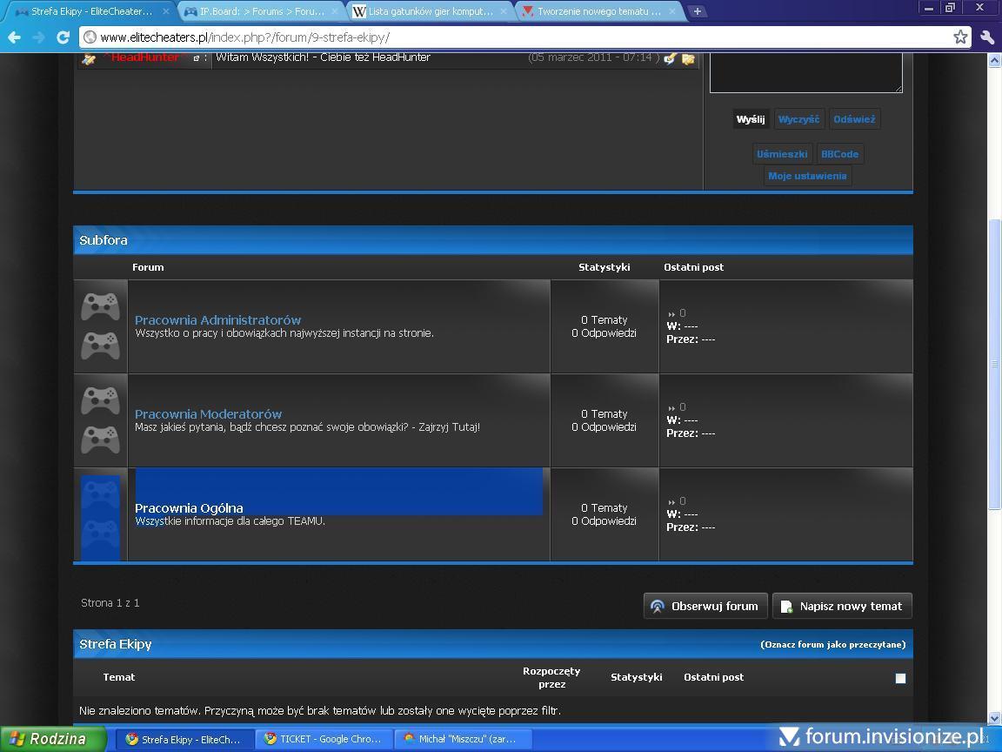Open Chrome wrench settings menu
This screenshot has width=1002, height=752.
pyautogui.click(x=986, y=37)
